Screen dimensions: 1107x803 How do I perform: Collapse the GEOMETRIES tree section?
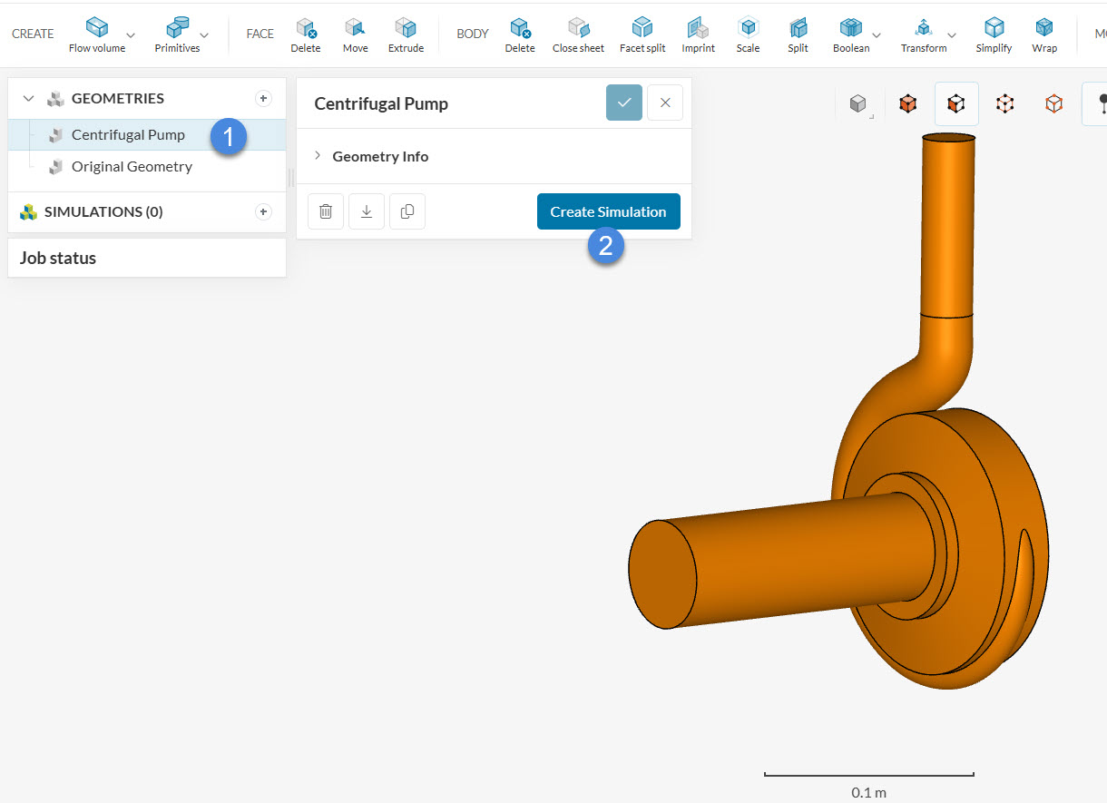point(28,98)
